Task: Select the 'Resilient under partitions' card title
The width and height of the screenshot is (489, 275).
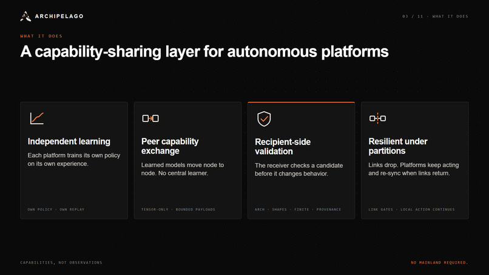Action: click(398, 146)
